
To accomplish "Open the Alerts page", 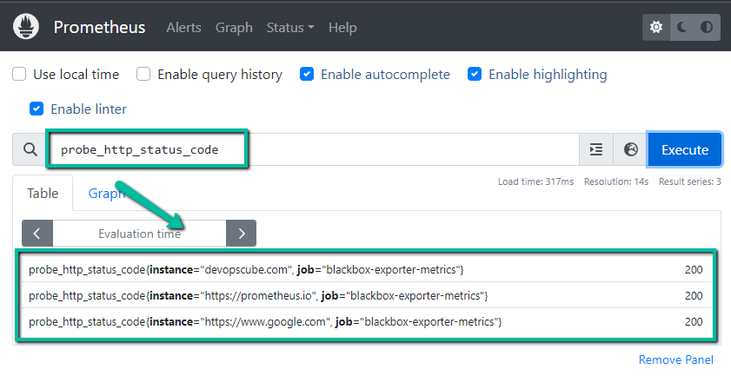I will [x=183, y=28].
